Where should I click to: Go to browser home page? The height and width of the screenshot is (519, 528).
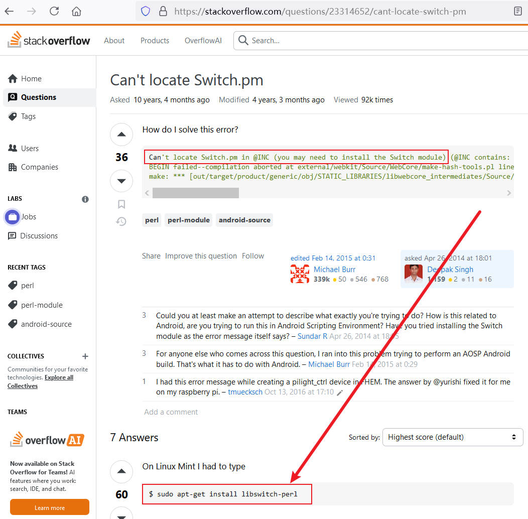coord(76,11)
